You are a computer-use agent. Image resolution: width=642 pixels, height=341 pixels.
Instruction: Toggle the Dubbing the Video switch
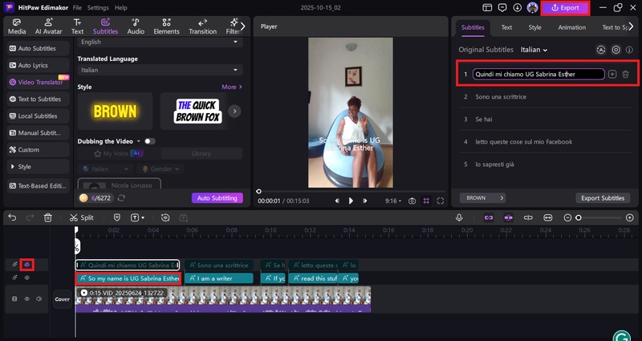[x=149, y=141]
